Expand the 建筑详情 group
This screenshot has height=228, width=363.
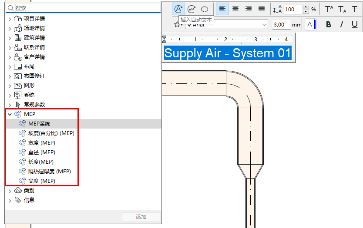click(x=10, y=38)
